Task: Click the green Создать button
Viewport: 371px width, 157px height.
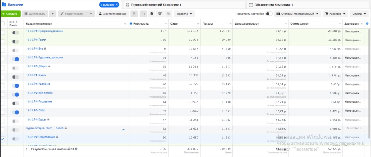Action: pyautogui.click(x=10, y=14)
